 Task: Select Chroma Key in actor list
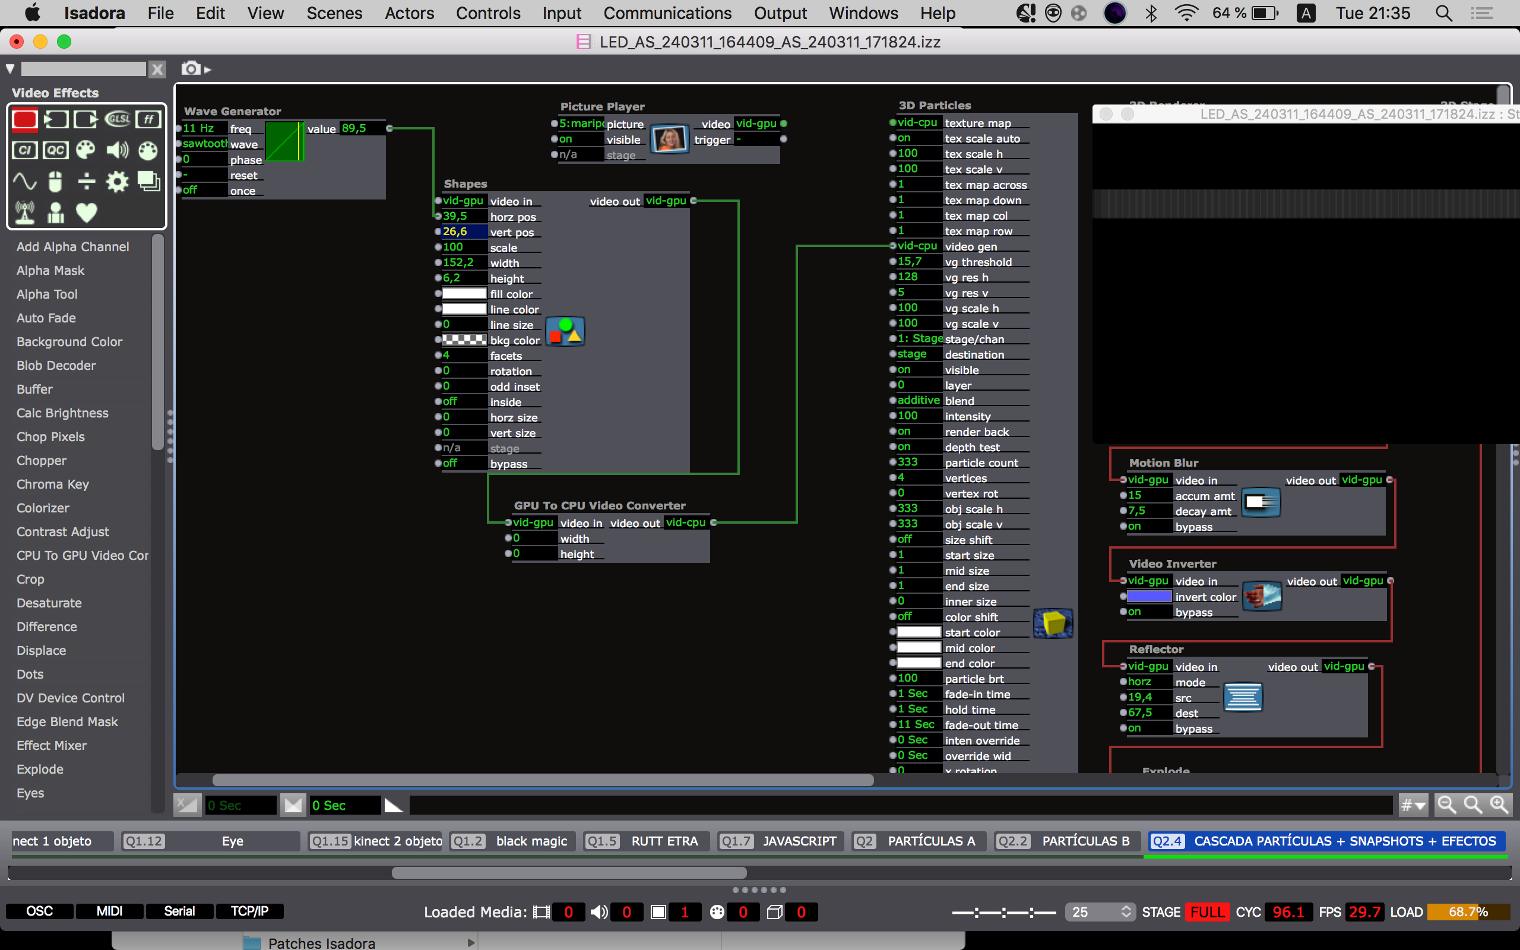coord(53,484)
